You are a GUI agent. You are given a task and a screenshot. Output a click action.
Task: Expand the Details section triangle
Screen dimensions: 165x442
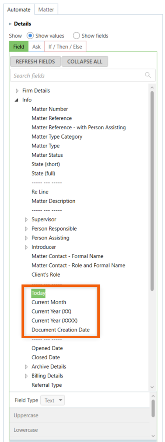(11, 24)
